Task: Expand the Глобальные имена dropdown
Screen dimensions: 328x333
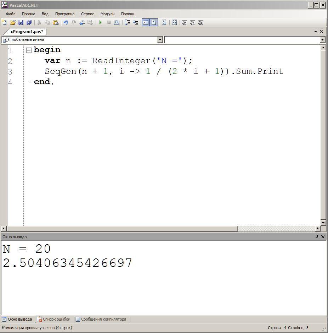Action: click(160, 39)
